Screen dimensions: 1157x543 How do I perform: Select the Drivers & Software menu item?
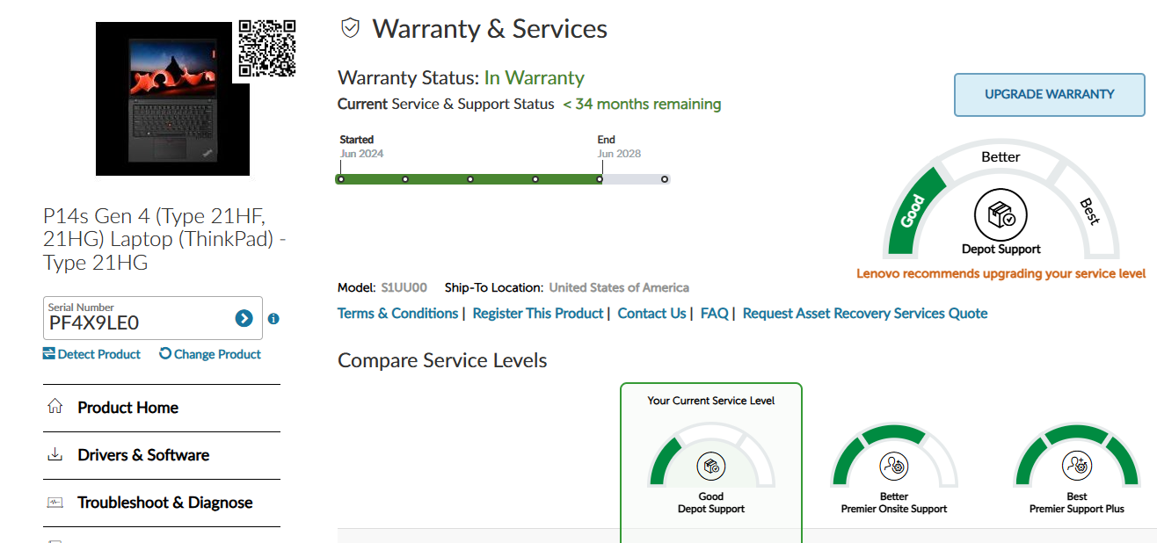coord(143,455)
